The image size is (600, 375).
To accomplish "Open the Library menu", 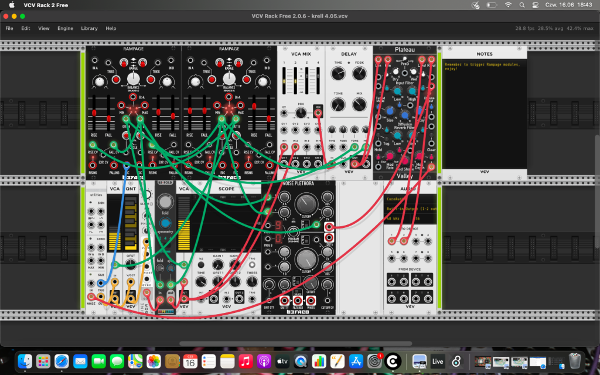I will coord(89,28).
